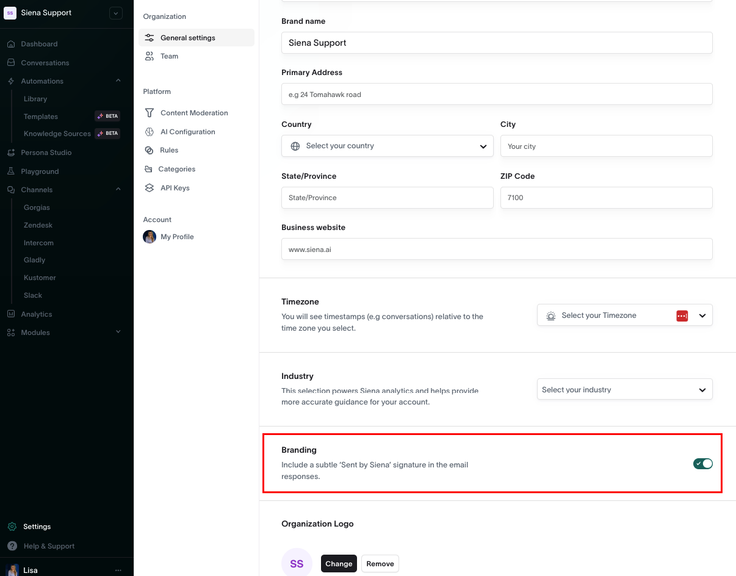Open the API Keys settings page
Image resolution: width=736 pixels, height=576 pixels.
(175, 188)
